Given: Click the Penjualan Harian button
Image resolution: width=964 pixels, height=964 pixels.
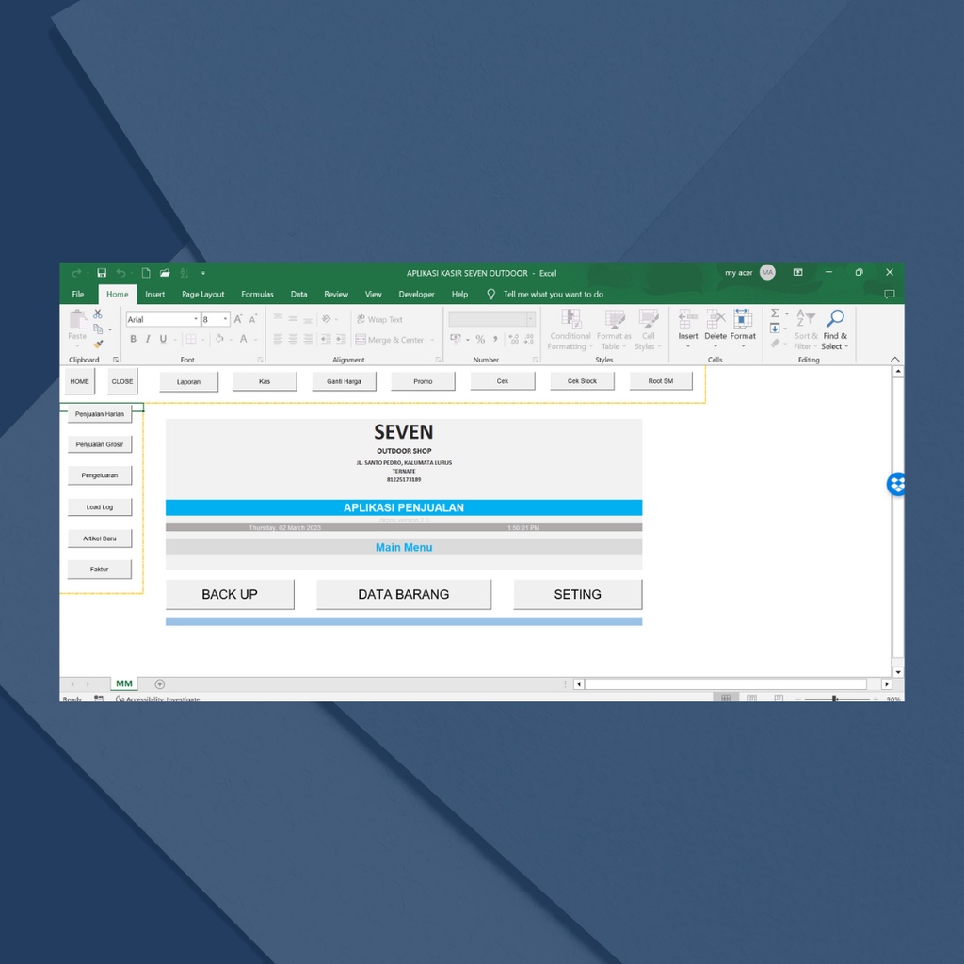Looking at the screenshot, I should [x=100, y=414].
